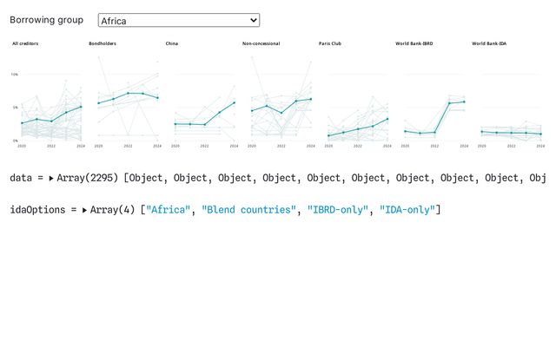Click the 2024 data point in China chart

[x=234, y=103]
